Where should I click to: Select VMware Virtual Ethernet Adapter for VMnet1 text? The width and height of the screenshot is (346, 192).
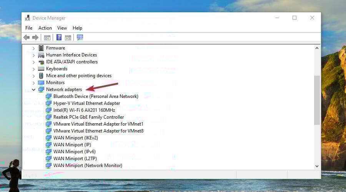pos(98,124)
